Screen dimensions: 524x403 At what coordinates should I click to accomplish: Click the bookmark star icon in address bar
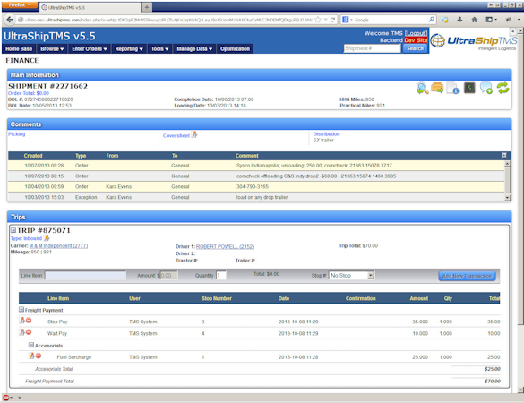(x=318, y=20)
